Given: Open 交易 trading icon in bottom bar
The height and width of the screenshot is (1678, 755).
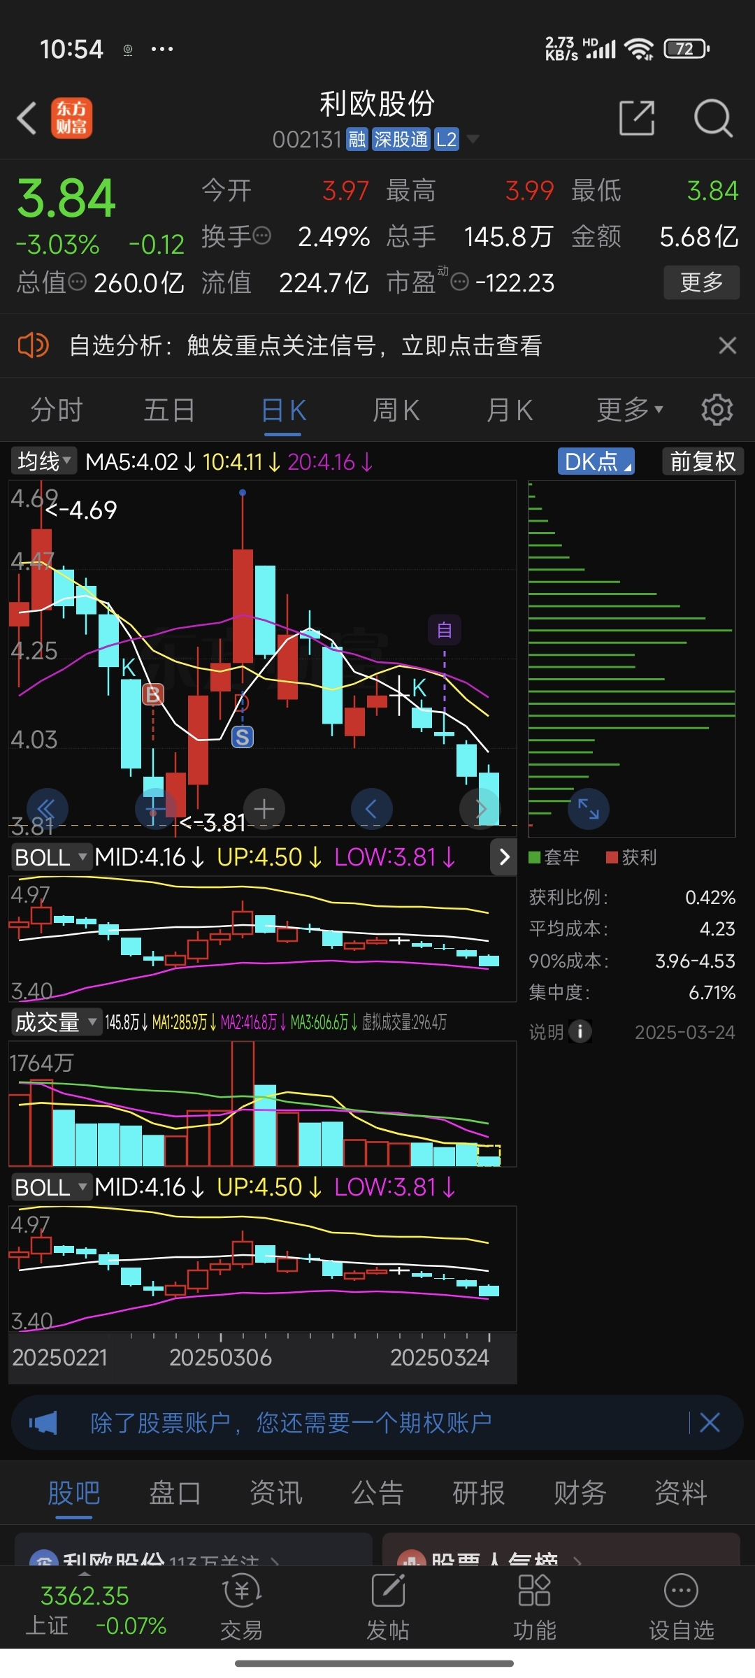Looking at the screenshot, I should tap(241, 1608).
